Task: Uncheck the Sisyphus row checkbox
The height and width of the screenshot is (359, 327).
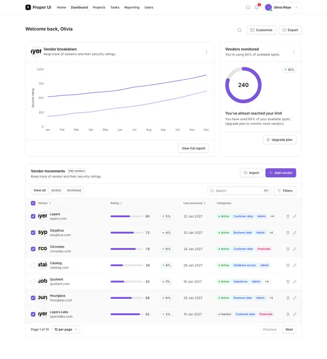Action: (33, 233)
